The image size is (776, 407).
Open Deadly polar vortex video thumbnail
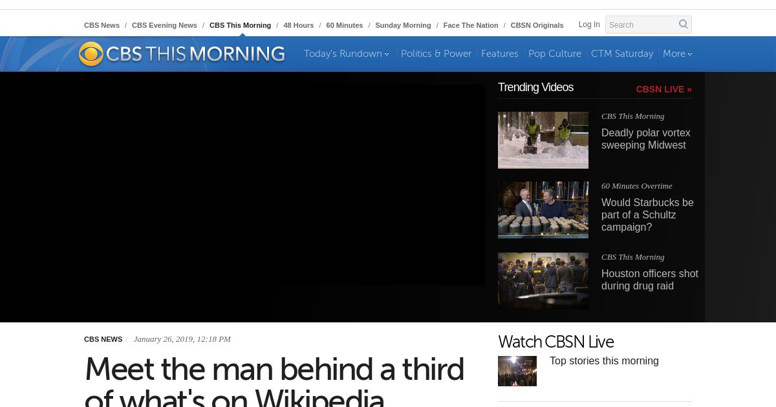(543, 140)
